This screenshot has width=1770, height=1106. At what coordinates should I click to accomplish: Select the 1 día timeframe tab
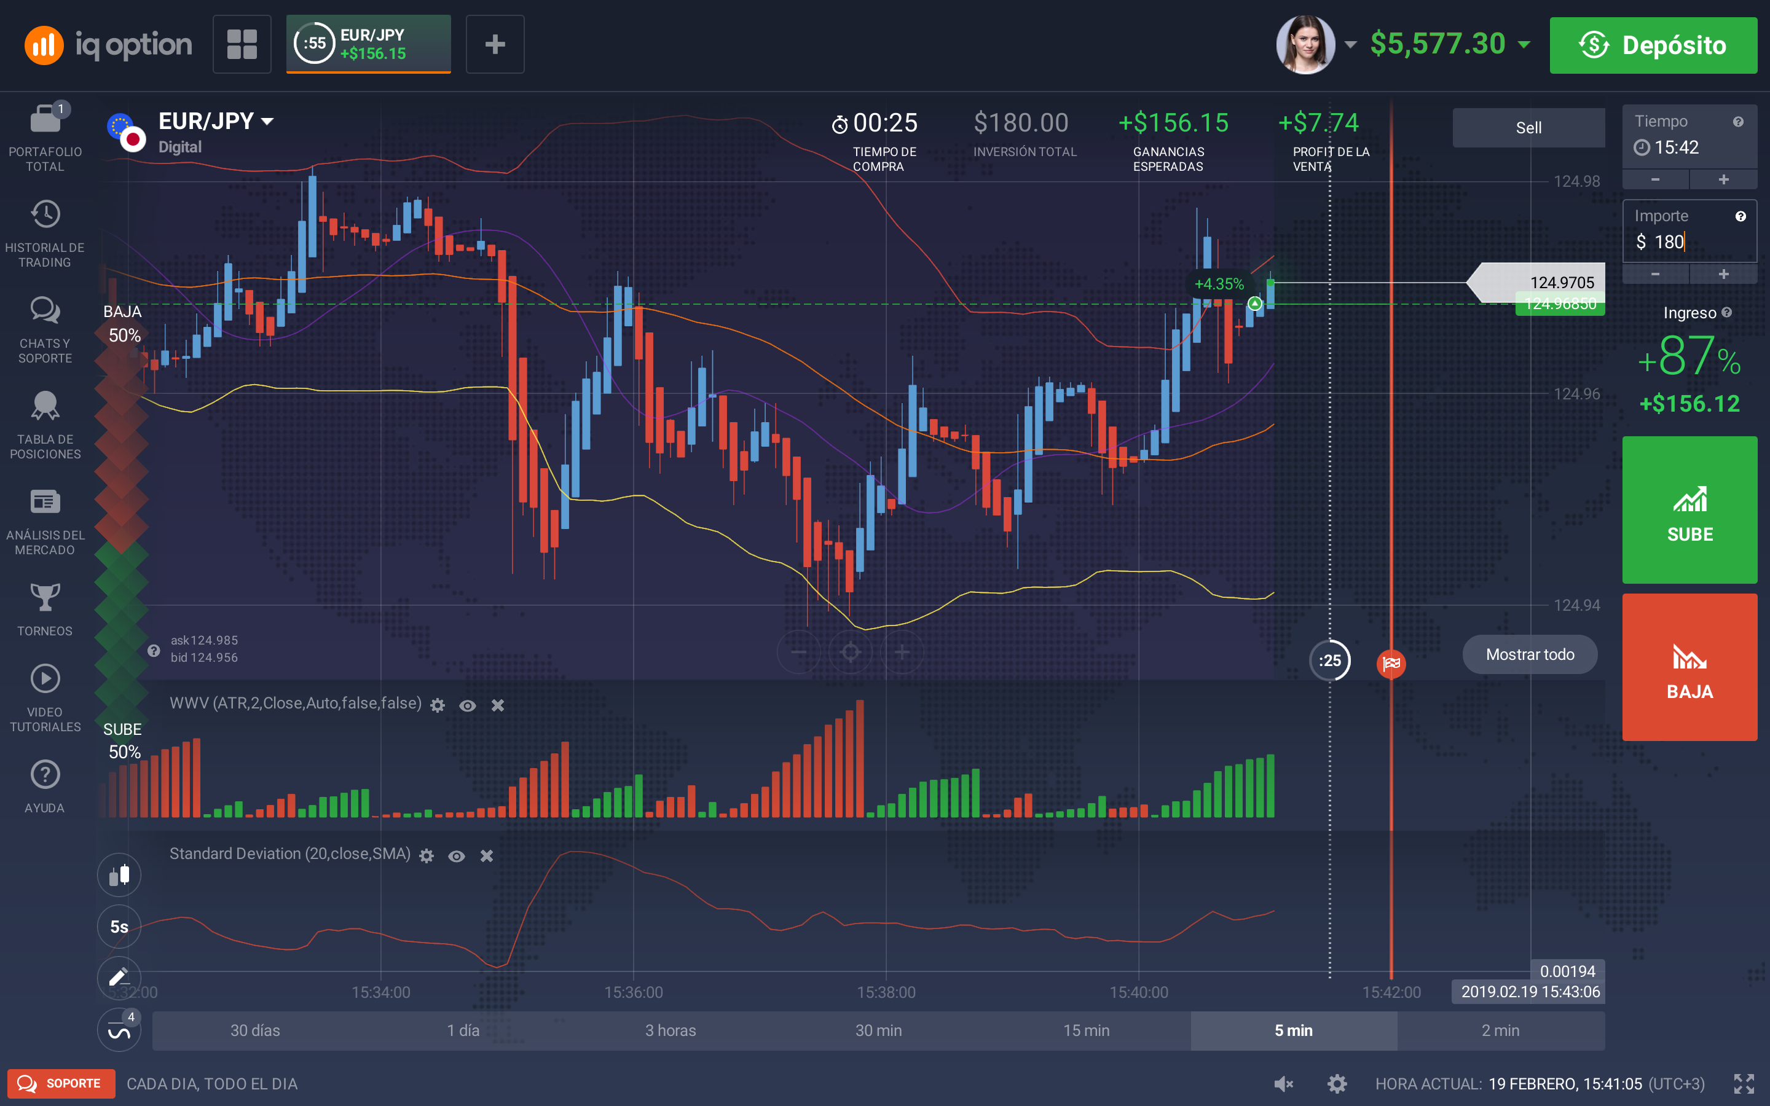463,1030
